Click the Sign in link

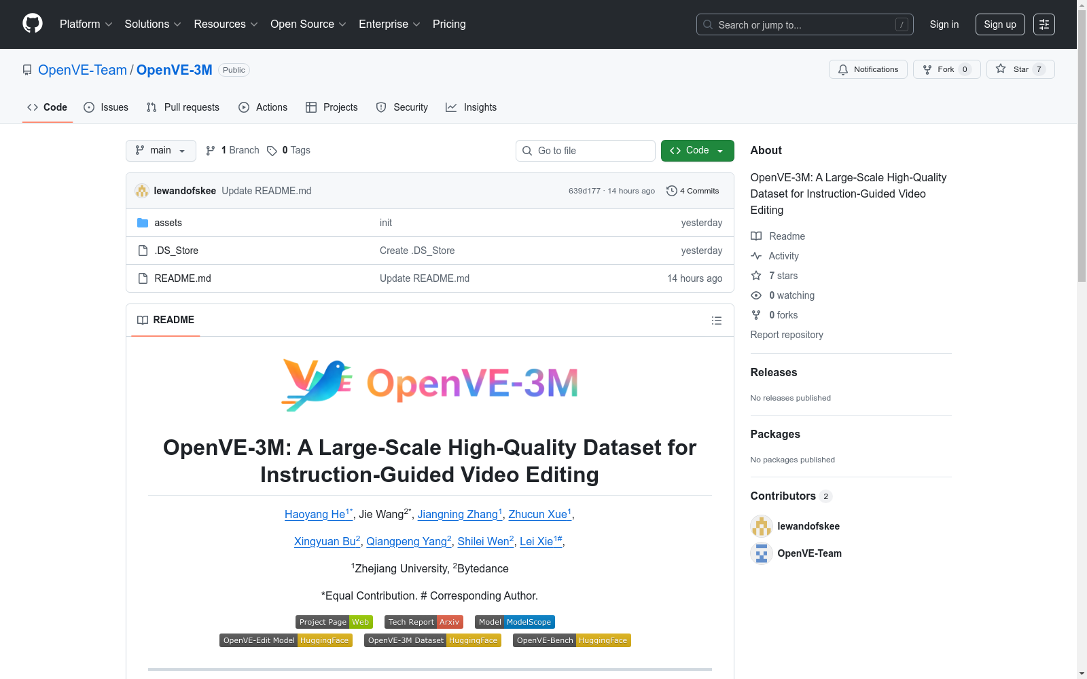[x=944, y=24]
